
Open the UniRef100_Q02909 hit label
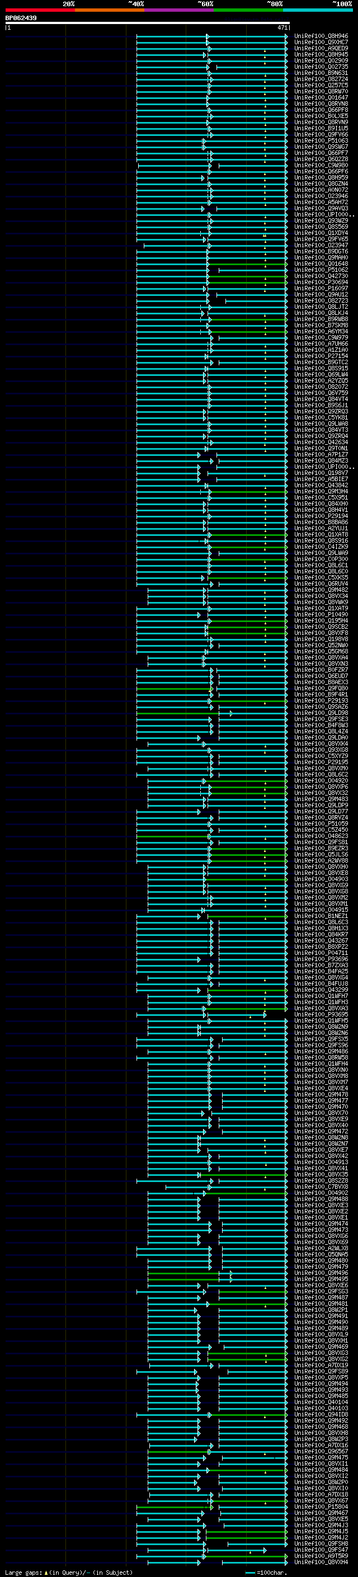321,60
